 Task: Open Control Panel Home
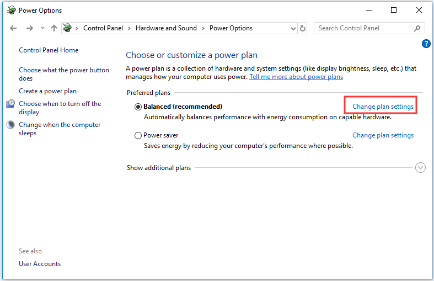pyautogui.click(x=49, y=50)
